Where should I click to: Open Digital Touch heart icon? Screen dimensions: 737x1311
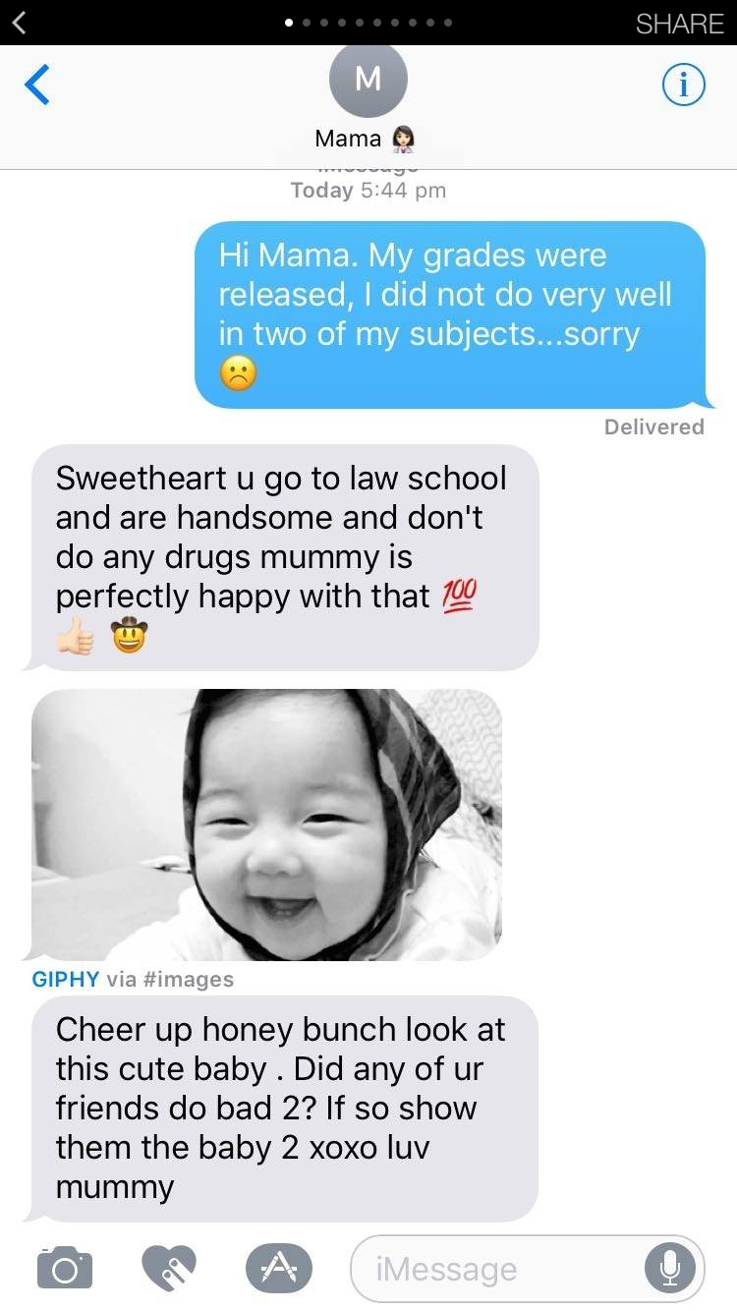(x=169, y=1267)
